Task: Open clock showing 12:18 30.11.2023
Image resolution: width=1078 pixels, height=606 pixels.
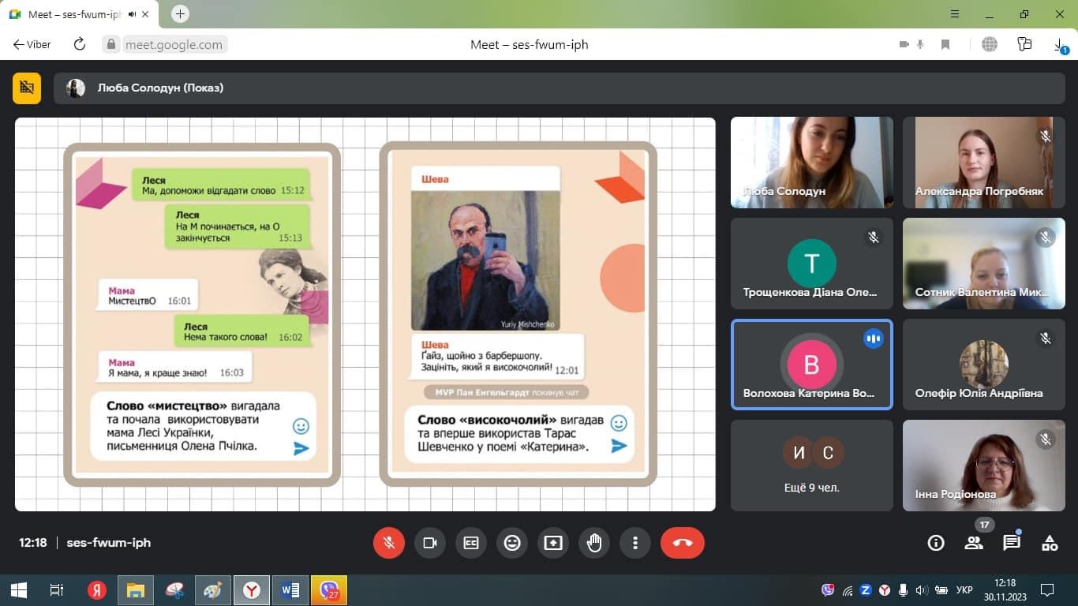Action: tap(1005, 589)
